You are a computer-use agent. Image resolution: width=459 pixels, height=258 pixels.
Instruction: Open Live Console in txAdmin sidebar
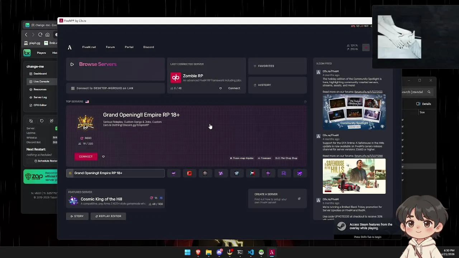pyautogui.click(x=41, y=81)
